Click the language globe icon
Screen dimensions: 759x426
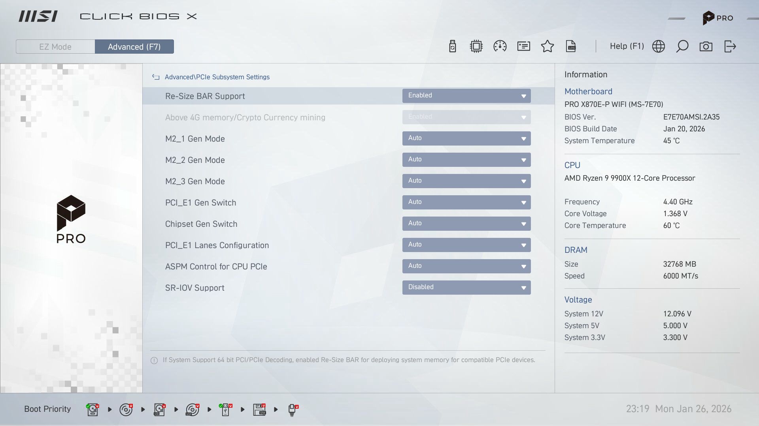click(659, 47)
